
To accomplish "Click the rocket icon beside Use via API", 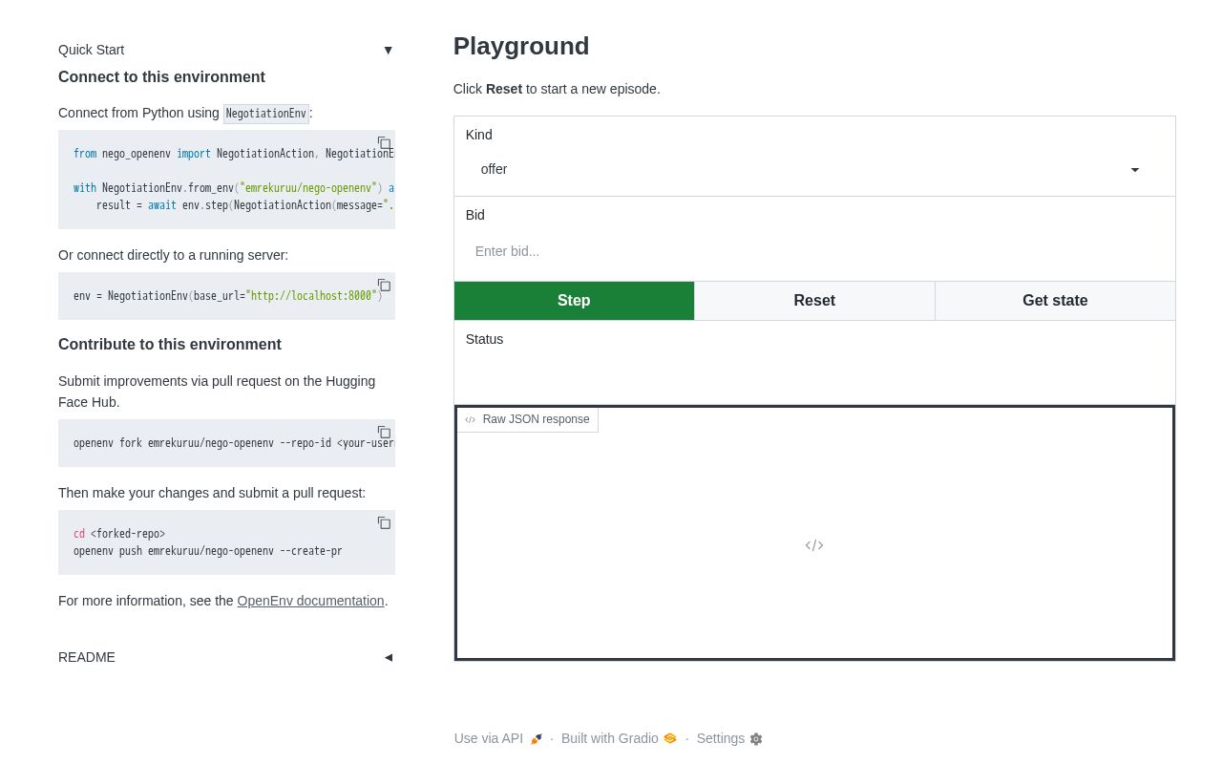I will pos(537,739).
